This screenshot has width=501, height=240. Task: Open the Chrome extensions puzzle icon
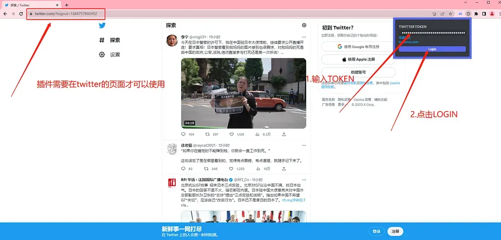coord(476,14)
